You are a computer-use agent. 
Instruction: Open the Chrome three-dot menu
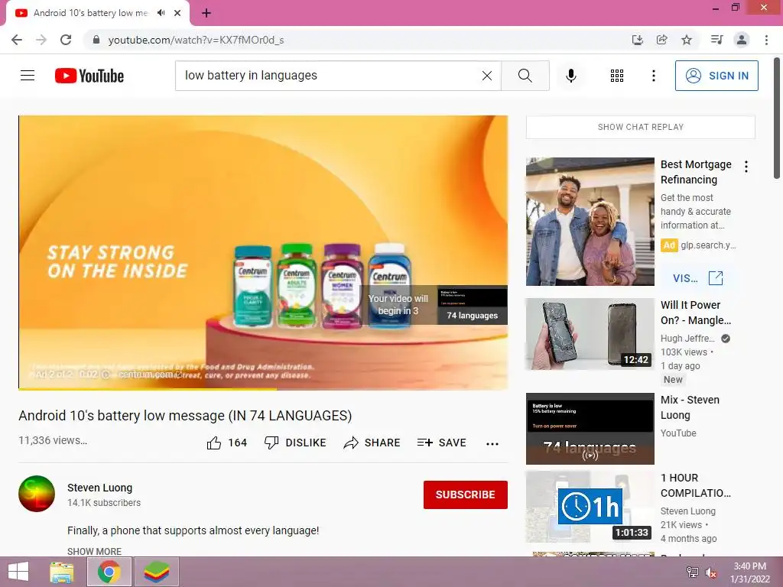click(x=766, y=40)
